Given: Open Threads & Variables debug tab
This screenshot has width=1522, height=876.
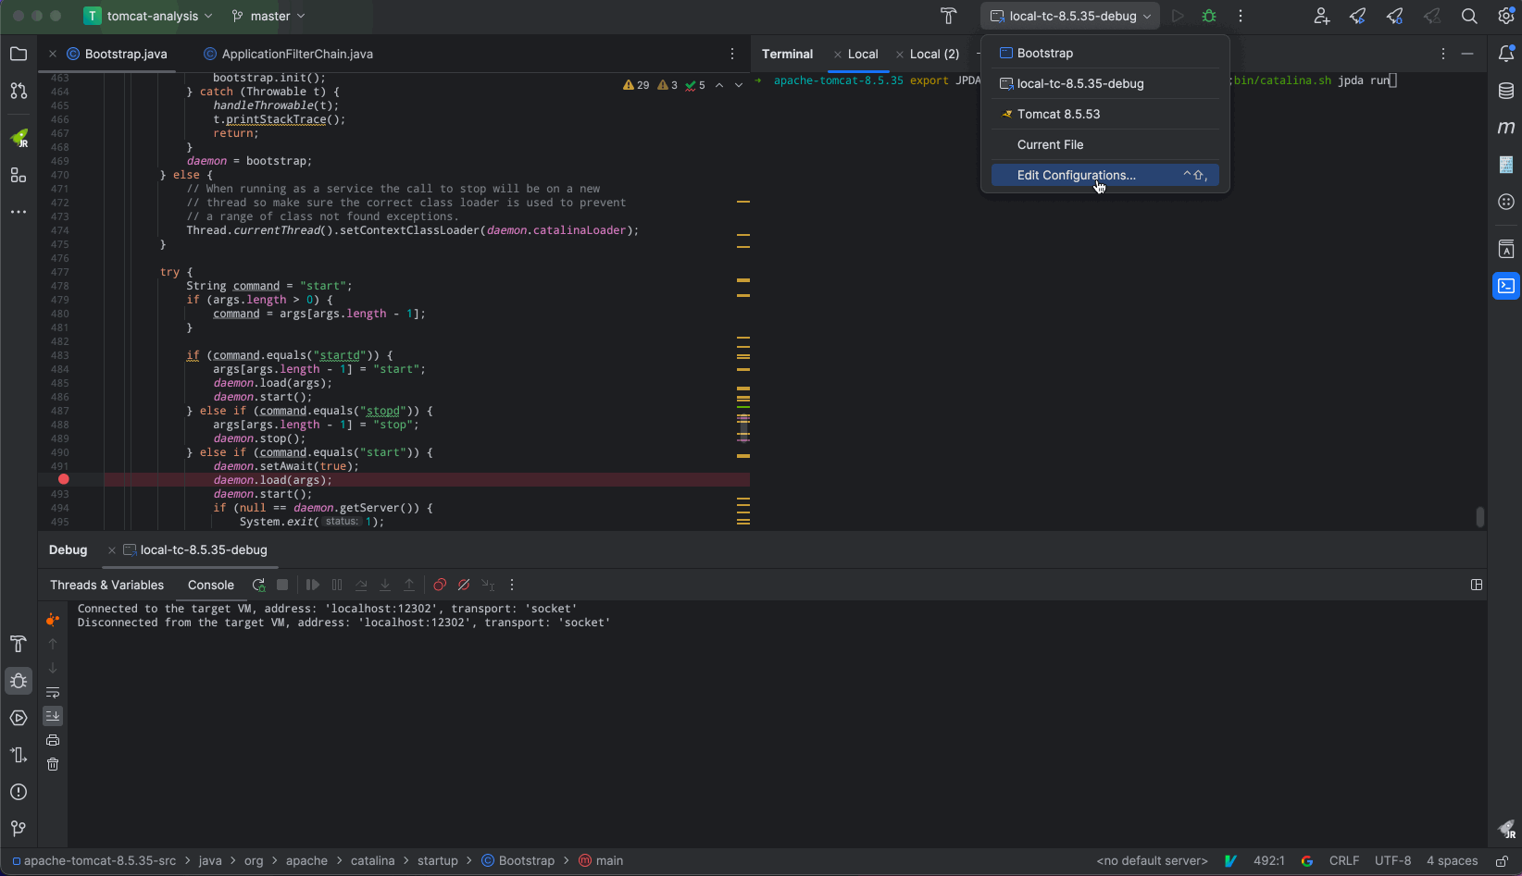Looking at the screenshot, I should click(x=106, y=585).
